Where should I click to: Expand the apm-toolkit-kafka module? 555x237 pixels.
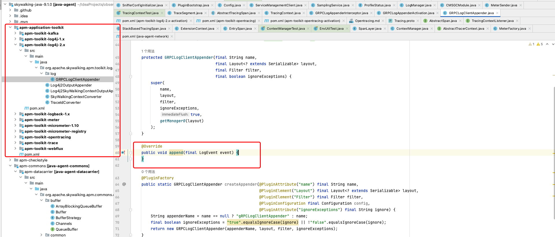[16, 33]
